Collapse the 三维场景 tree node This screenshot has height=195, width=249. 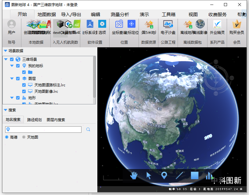[6, 60]
